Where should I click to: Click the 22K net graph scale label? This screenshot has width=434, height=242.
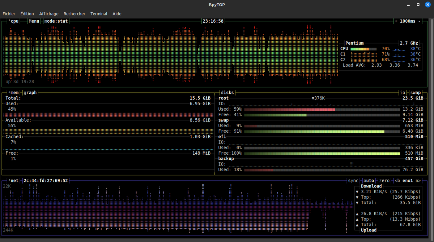click(x=7, y=186)
